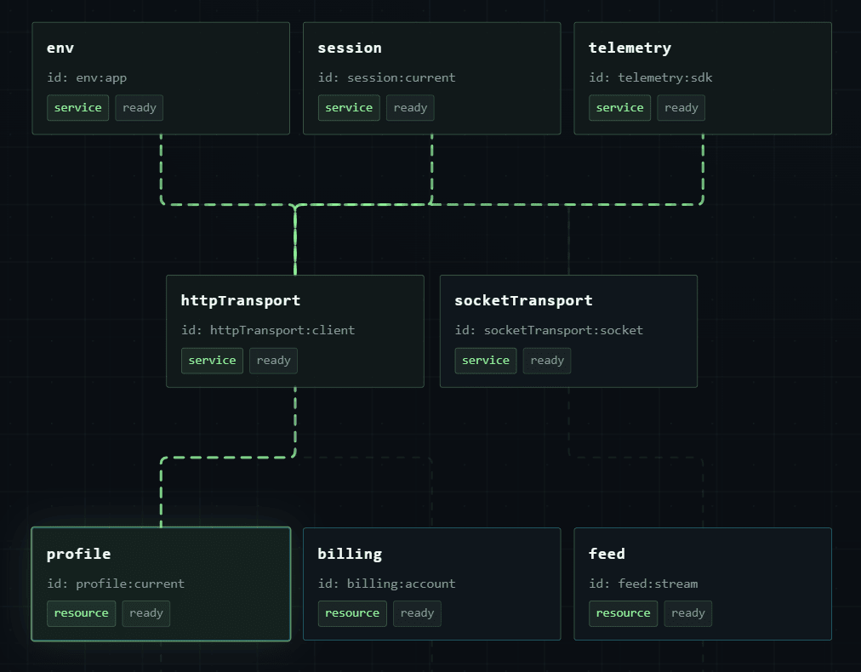Screen dimensions: 861x672
Task: Click the 'id: telemetry:sdk' text
Action: (651, 77)
